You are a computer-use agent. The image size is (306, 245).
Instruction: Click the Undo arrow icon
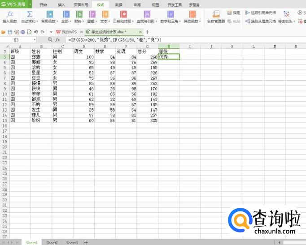pyautogui.click(x=36, y=32)
